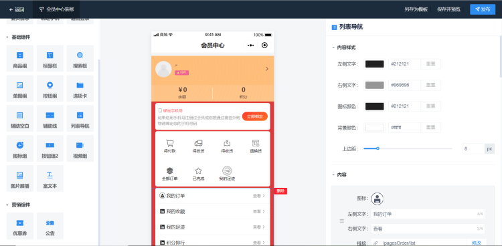Add the 选项卡 component
The height and width of the screenshot is (246, 502).
80,88
